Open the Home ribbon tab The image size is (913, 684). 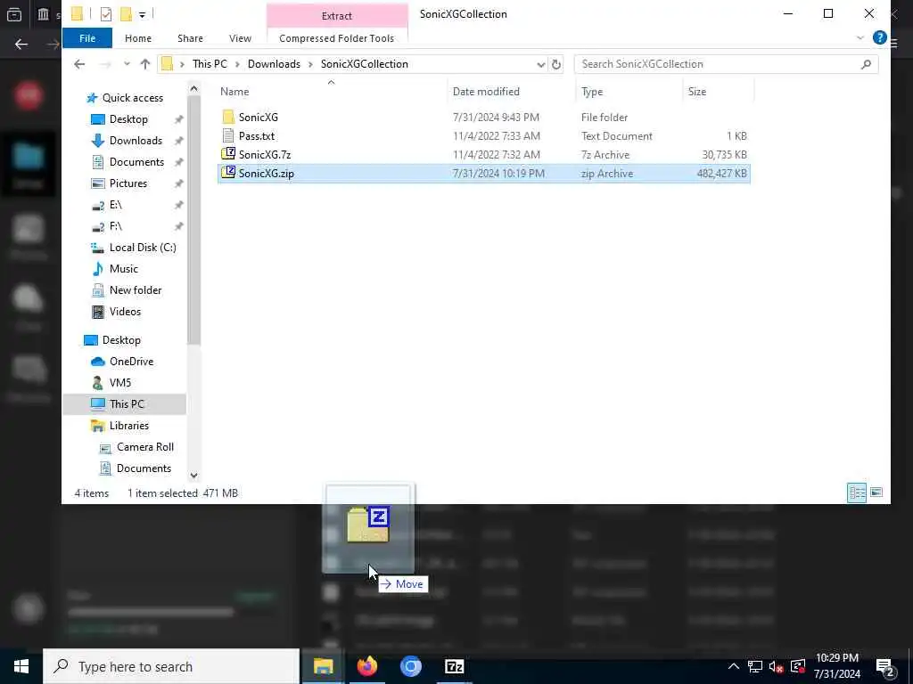click(x=138, y=37)
